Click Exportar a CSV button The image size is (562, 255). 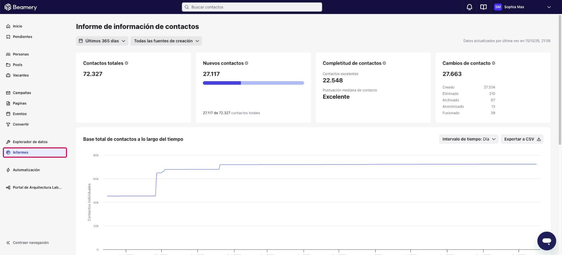coord(522,139)
